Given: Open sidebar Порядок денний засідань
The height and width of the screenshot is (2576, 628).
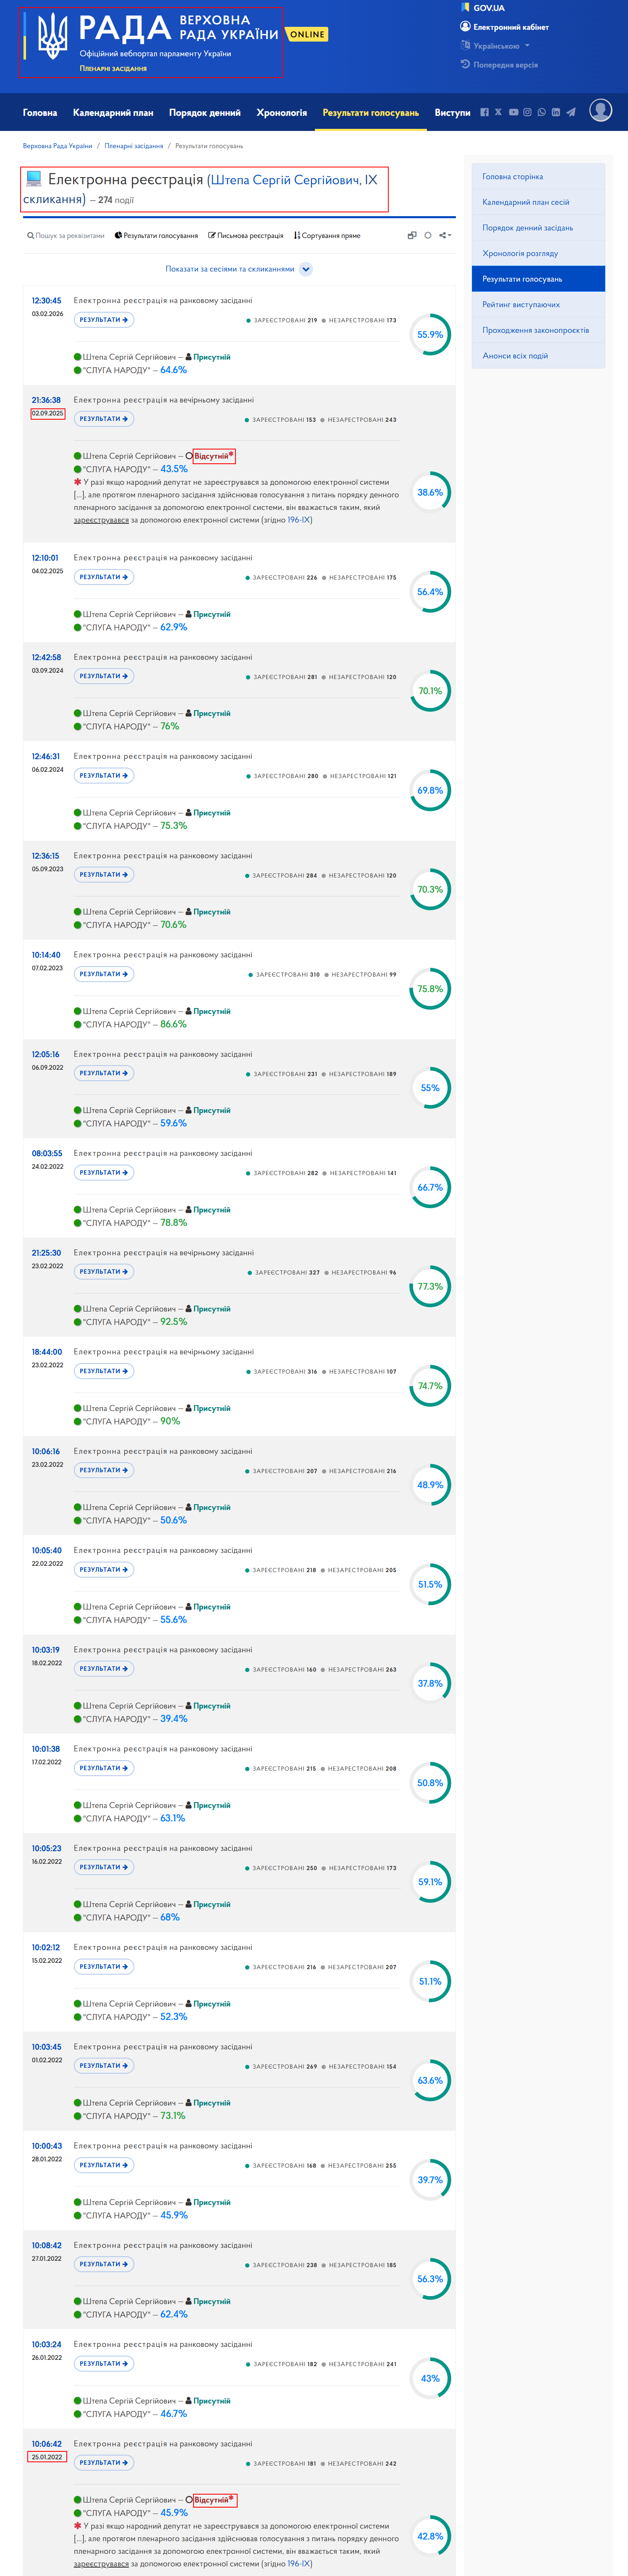Looking at the screenshot, I should point(538,228).
